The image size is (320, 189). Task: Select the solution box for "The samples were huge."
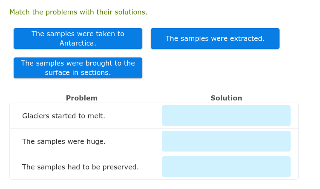(x=226, y=141)
